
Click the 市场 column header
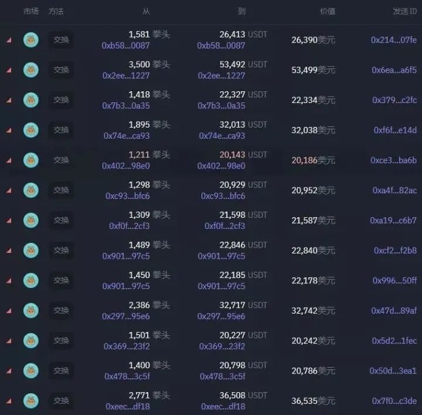click(31, 11)
